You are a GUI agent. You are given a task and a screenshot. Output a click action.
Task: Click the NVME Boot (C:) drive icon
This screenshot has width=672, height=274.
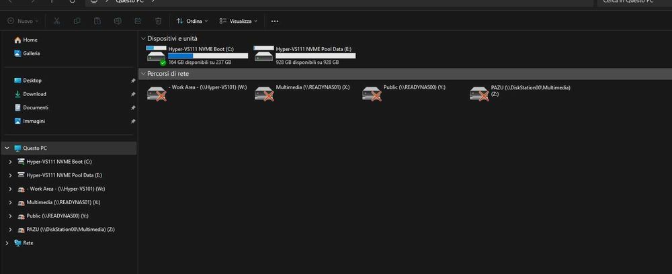click(156, 56)
